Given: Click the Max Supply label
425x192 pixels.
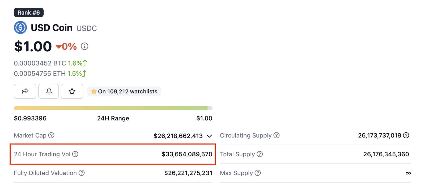Looking at the screenshot, I should tap(236, 173).
